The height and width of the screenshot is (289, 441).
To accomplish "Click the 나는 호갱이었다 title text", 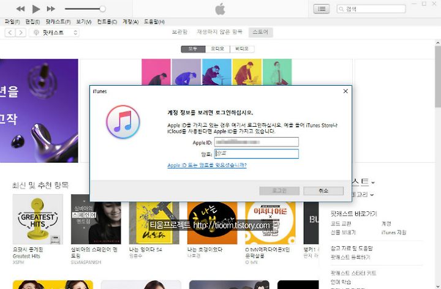I will 205,250.
